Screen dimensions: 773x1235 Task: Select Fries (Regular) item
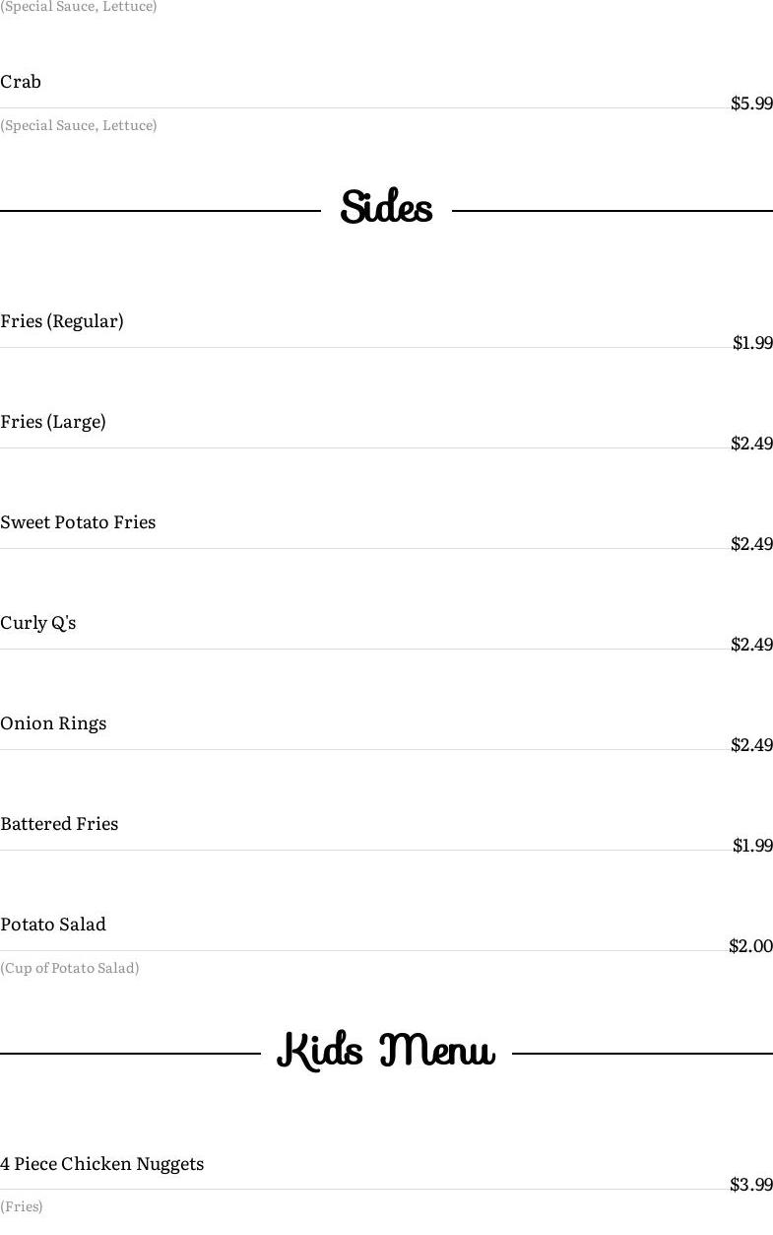62,321
